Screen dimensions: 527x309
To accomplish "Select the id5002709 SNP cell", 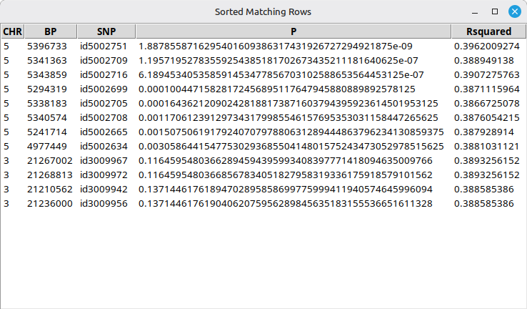I will 104,60.
